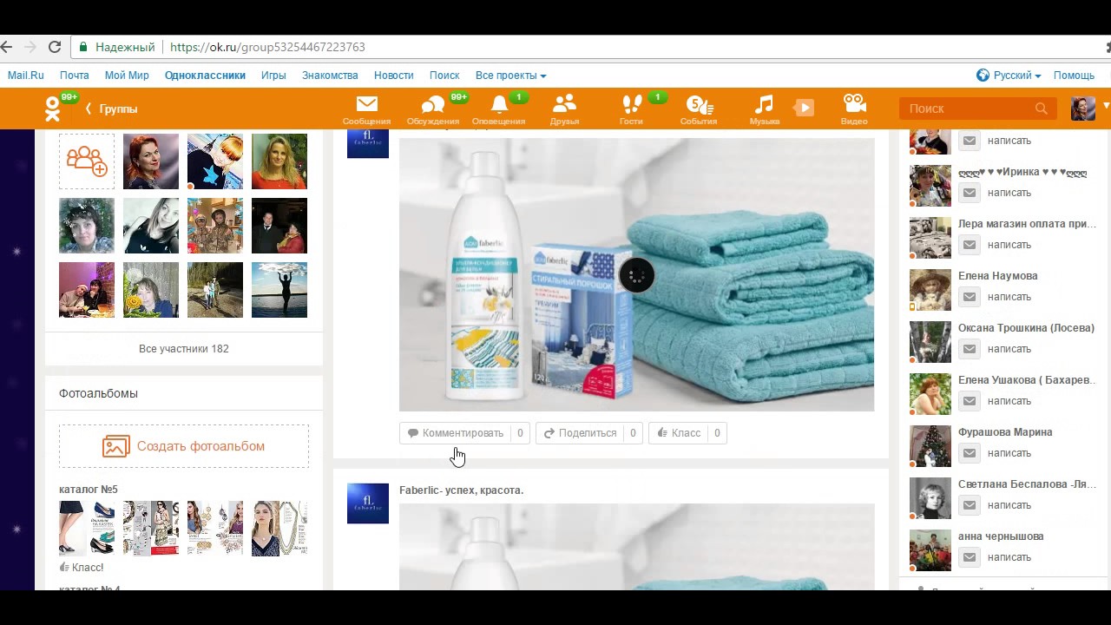The image size is (1111, 625).
Task: Click написать next to Елена Ушакова
Action: 1009,401
